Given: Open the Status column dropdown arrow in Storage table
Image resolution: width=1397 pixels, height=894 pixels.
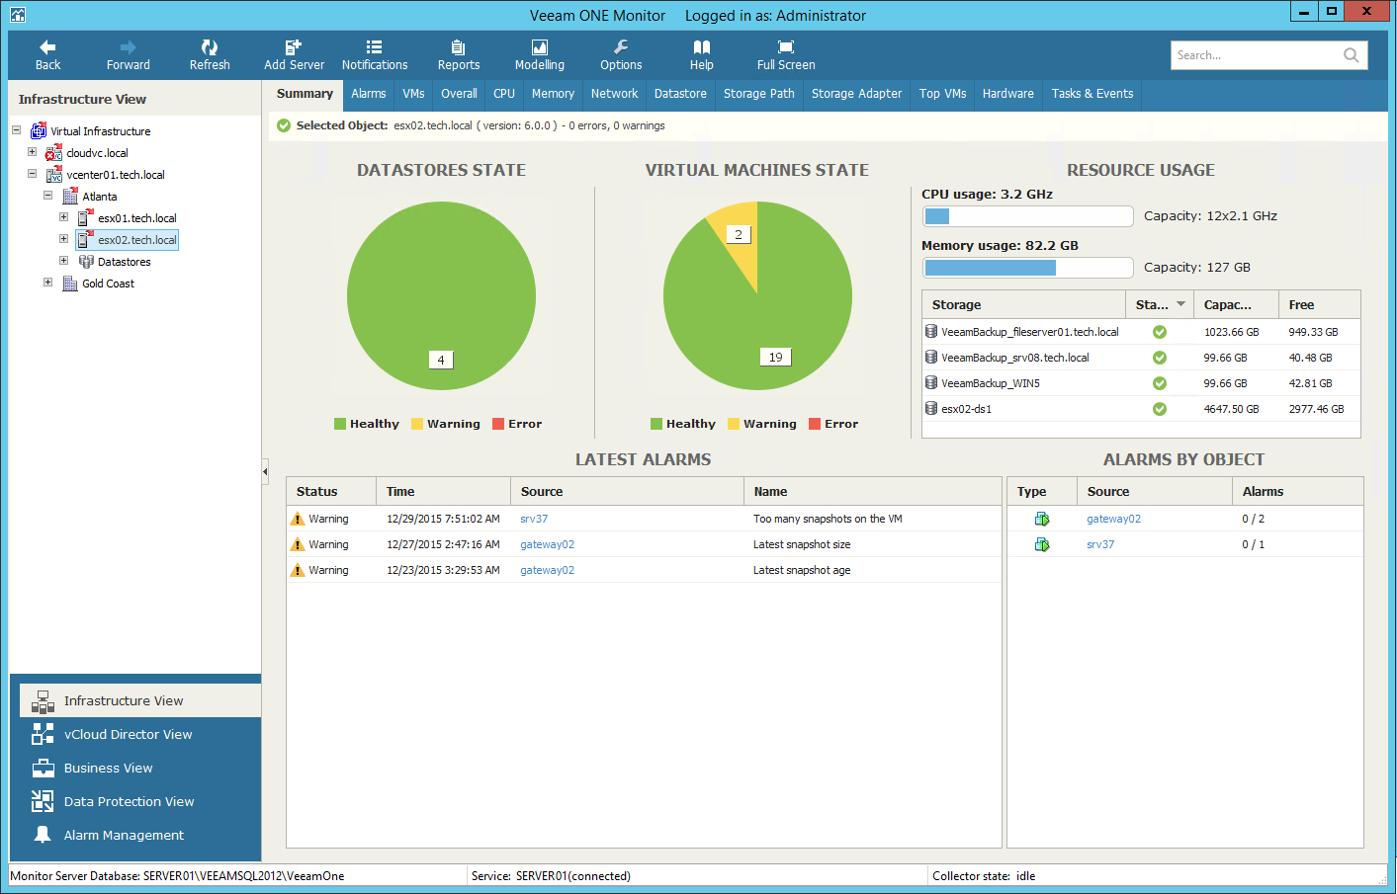Looking at the screenshot, I should (x=1180, y=304).
